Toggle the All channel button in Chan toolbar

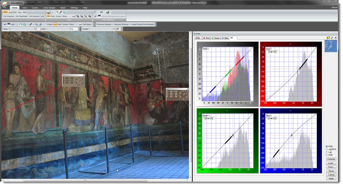(55, 24)
